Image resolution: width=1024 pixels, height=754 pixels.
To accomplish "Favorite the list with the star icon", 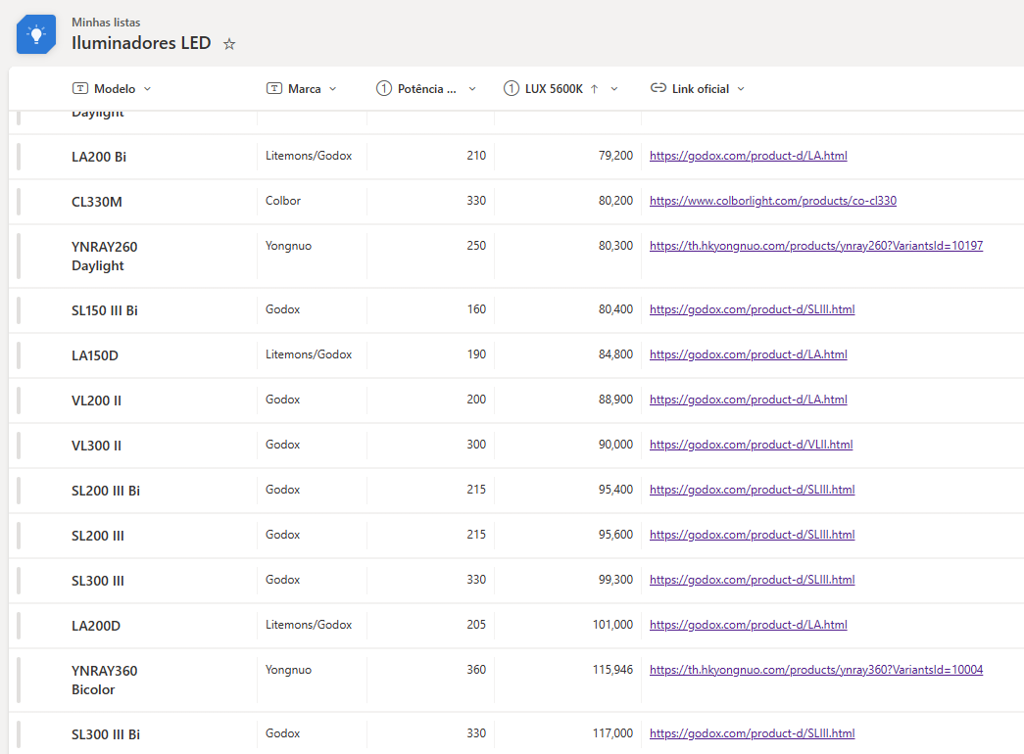I will pyautogui.click(x=229, y=44).
